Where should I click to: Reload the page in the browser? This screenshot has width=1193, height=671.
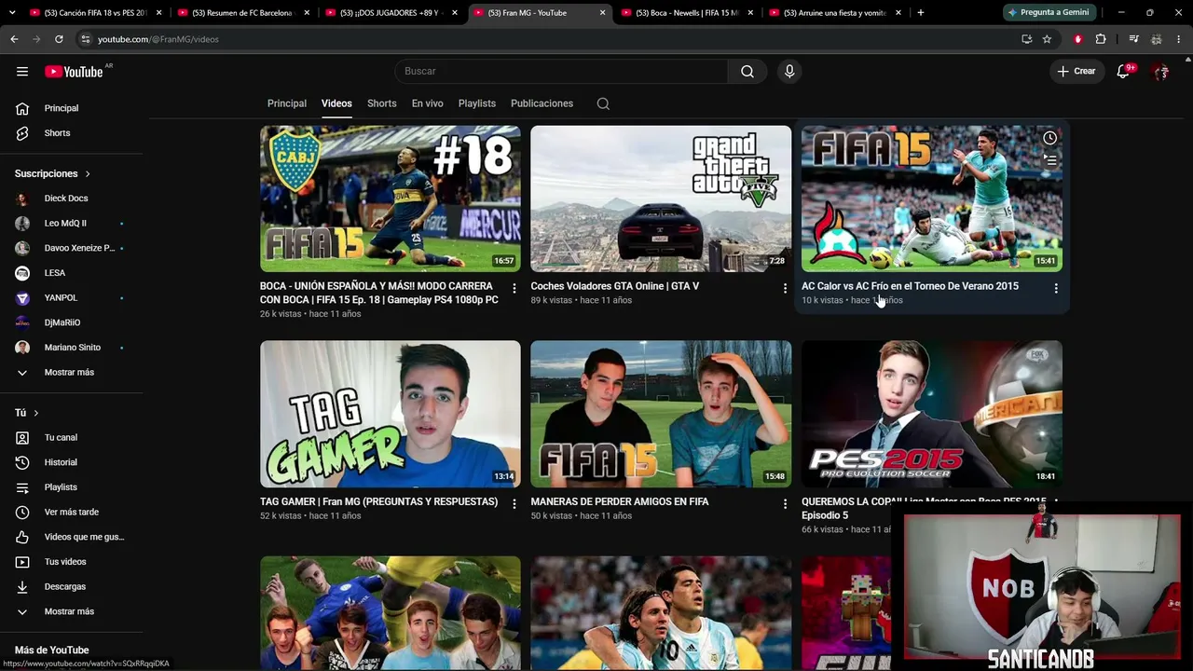pos(59,39)
